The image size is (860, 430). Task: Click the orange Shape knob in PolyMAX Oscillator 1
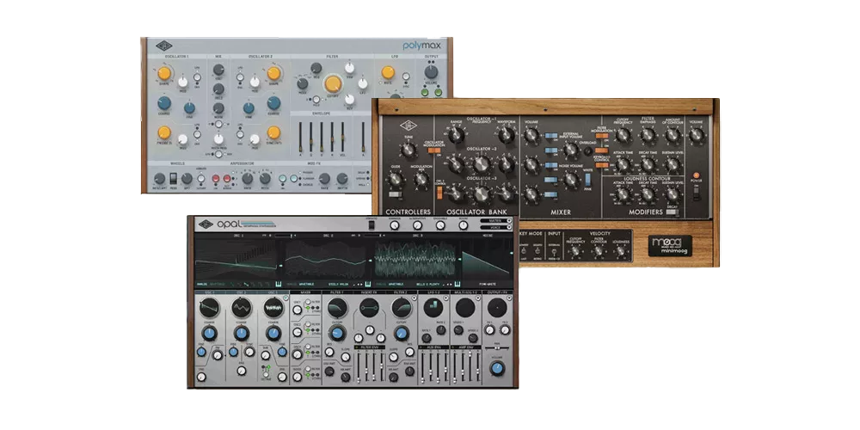click(164, 73)
